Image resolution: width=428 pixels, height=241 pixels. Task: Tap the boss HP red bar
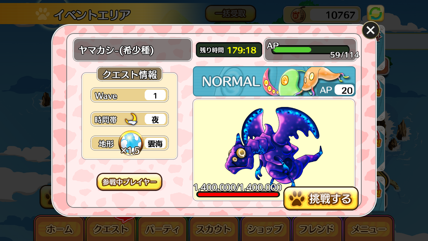click(238, 194)
